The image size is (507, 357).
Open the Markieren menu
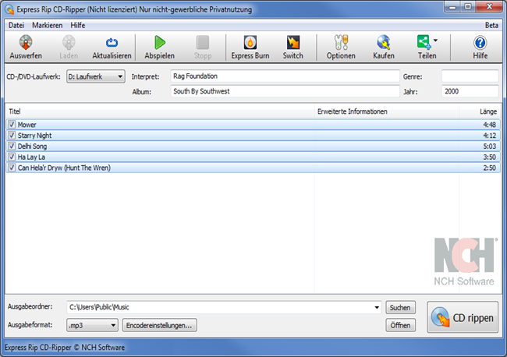click(x=48, y=25)
